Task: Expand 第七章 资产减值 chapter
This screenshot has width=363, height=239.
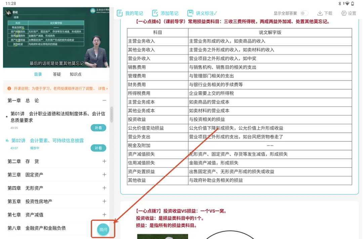Action: pos(105,215)
